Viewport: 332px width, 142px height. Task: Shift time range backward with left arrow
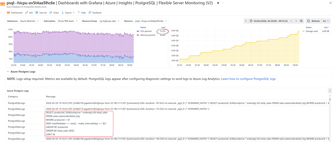coord(246,21)
